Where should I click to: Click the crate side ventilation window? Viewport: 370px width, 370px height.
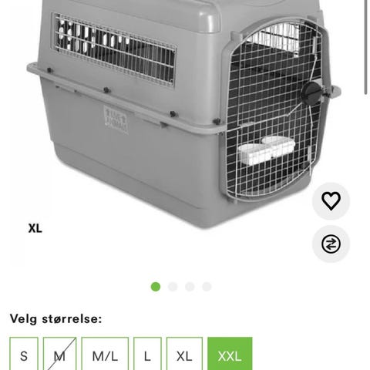114,49
